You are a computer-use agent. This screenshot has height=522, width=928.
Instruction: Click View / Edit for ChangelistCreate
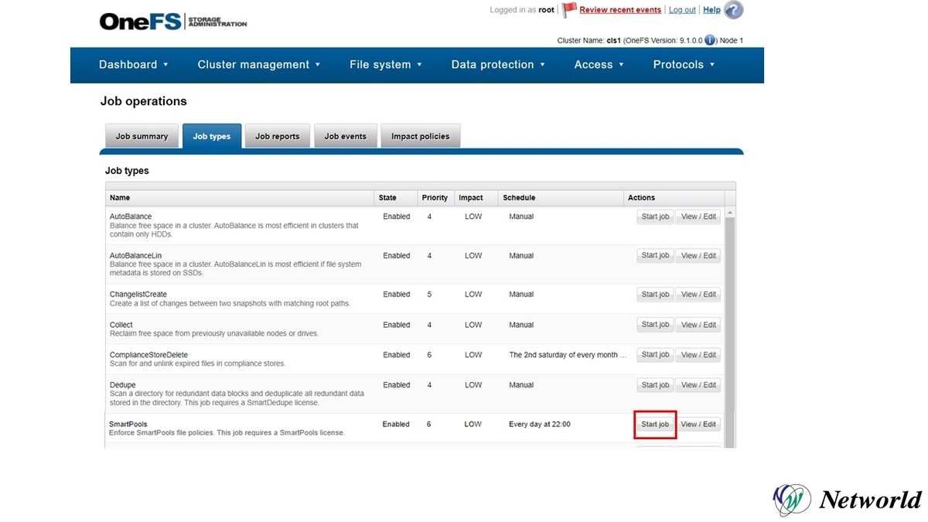coord(698,295)
